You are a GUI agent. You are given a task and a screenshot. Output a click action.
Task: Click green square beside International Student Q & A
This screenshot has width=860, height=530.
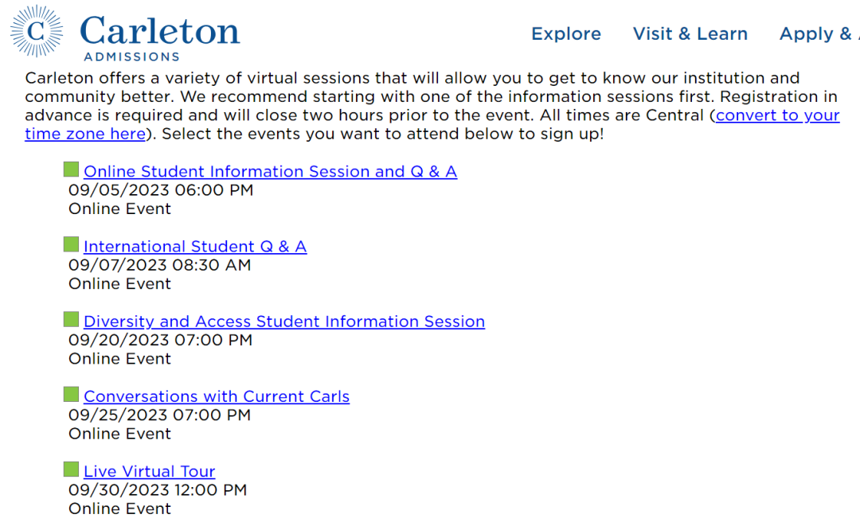(72, 244)
